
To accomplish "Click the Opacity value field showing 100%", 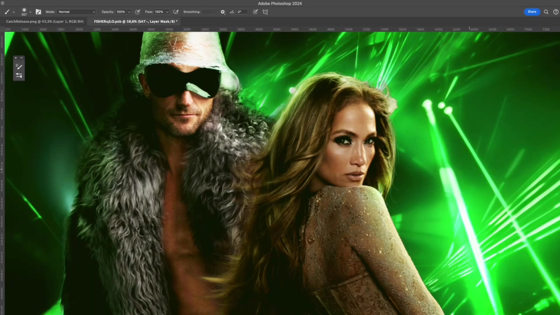I will pyautogui.click(x=121, y=12).
